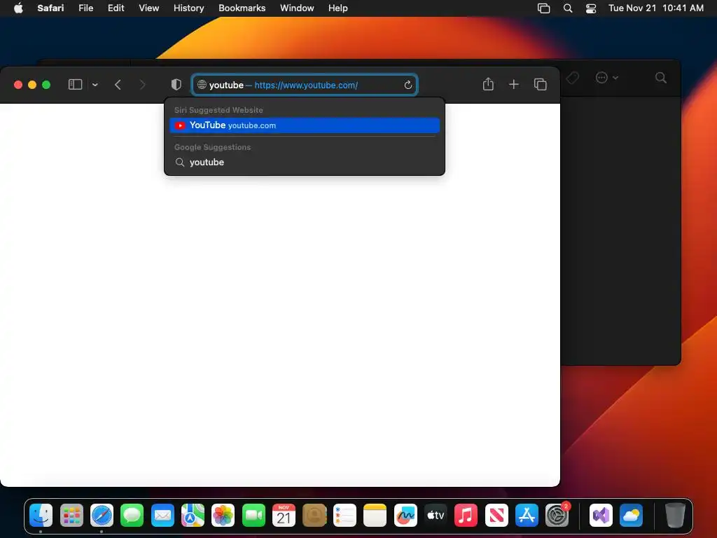The height and width of the screenshot is (538, 717).
Task: Open System Settings from the Dock
Action: [x=557, y=516]
